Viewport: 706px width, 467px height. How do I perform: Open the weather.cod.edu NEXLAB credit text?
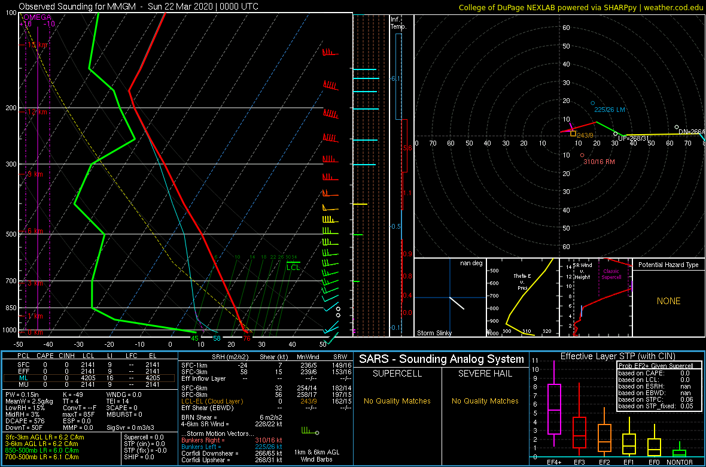pos(580,7)
